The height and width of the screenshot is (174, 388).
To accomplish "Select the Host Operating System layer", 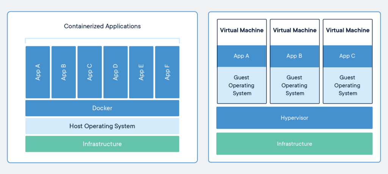I will coord(102,126).
